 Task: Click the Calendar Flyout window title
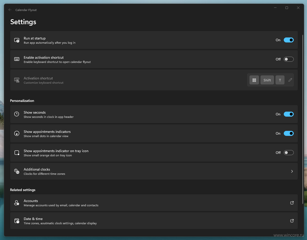(26, 10)
